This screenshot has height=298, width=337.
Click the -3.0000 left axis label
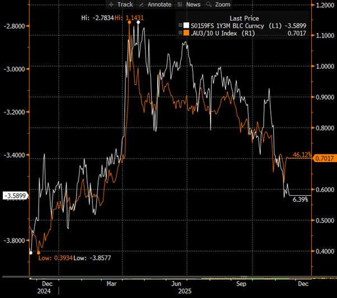15,69
